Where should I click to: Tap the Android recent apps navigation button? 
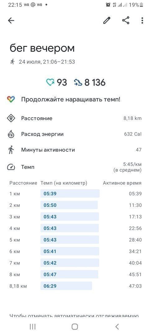click(33, 327)
